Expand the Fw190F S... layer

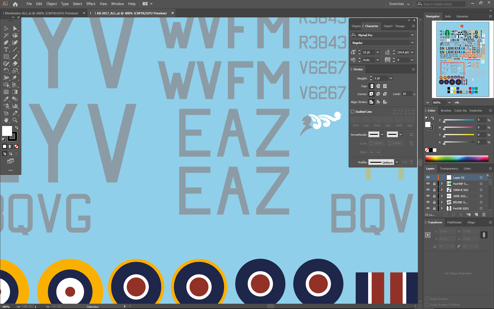click(x=442, y=184)
